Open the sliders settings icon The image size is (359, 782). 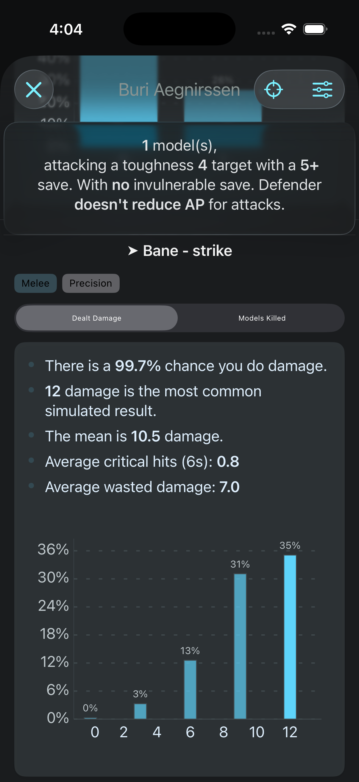322,89
